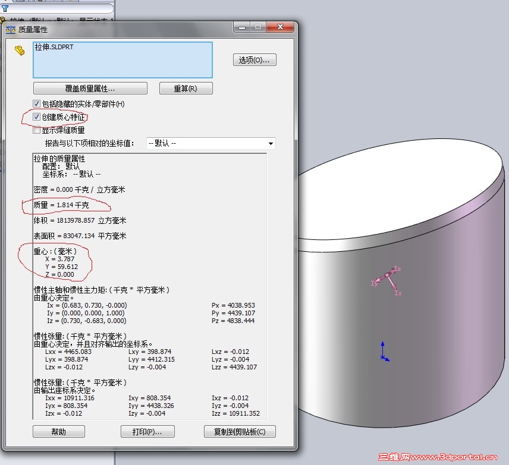
Task: Click the Options 选项(O)... button
Action: [254, 60]
